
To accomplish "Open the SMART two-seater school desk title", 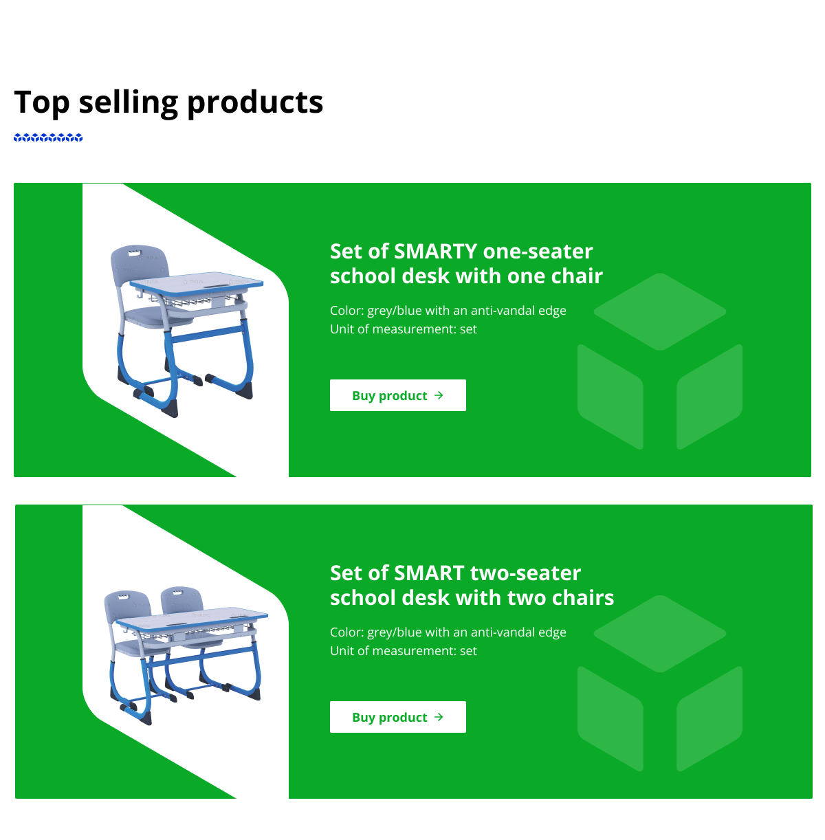I will [472, 585].
